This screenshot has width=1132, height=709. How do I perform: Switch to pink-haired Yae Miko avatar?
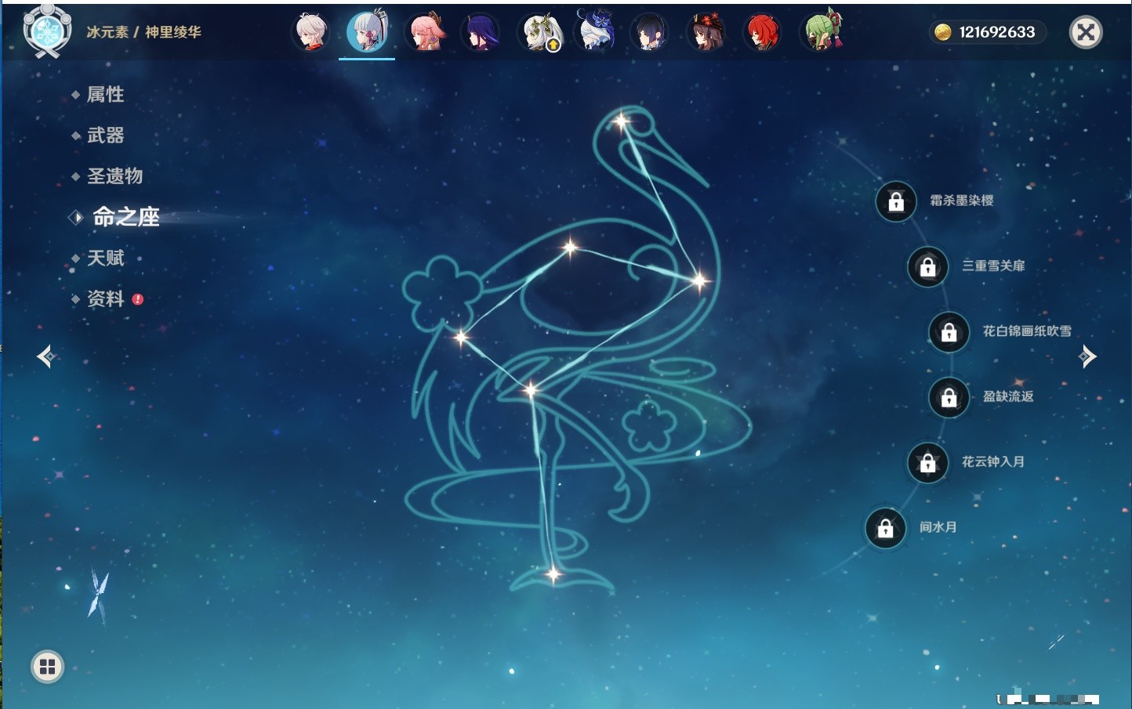click(x=425, y=33)
